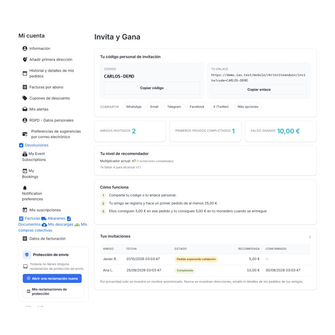Click the Datos de facturación icon
This screenshot has width=335, height=335.
pyautogui.click(x=25, y=239)
